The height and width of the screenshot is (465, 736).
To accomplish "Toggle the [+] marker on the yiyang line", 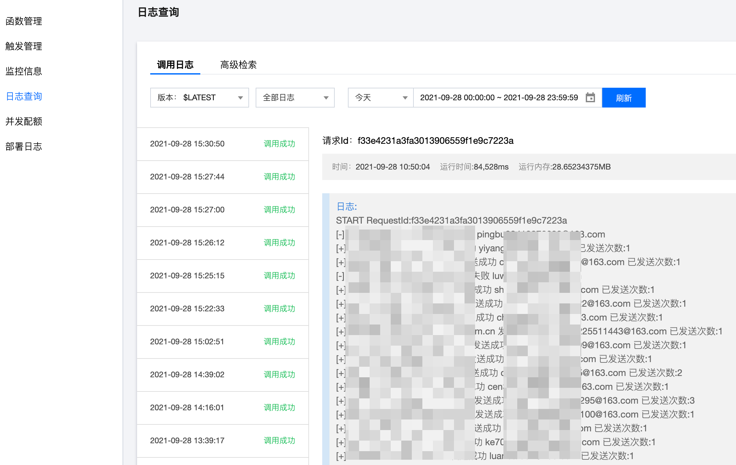I will point(341,248).
